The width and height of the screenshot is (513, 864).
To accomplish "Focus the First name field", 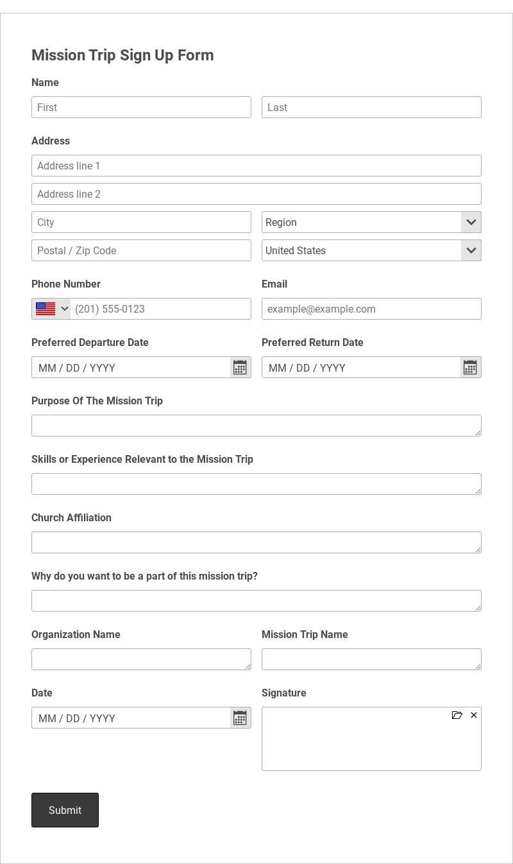I will 141,107.
